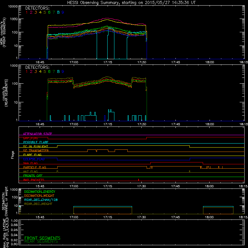Click the FRONTS_OFF flag label
248x248 pixels.
pyautogui.click(x=33, y=175)
